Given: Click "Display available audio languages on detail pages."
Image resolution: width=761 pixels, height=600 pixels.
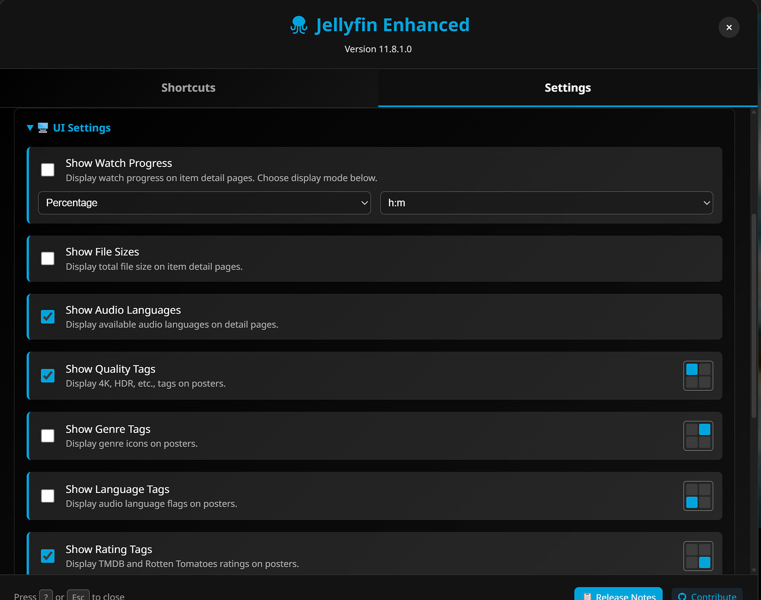Looking at the screenshot, I should point(172,325).
